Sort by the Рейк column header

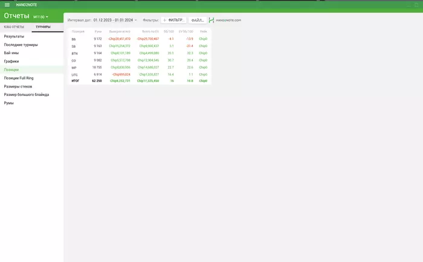click(x=204, y=31)
